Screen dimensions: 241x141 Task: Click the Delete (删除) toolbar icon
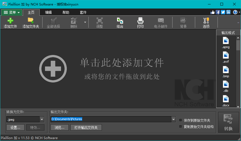tap(74, 23)
